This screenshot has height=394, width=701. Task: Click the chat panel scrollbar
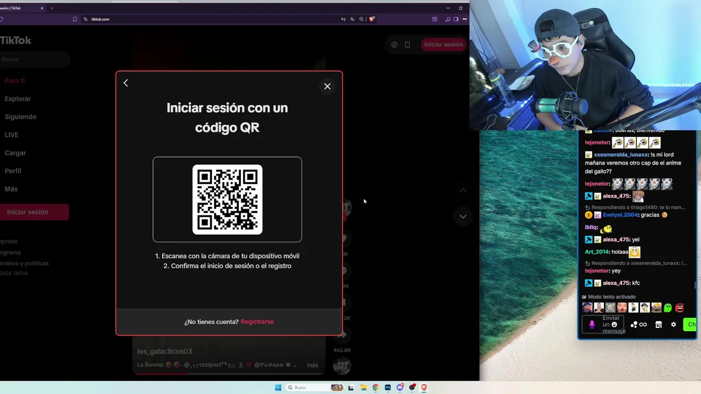(696, 285)
